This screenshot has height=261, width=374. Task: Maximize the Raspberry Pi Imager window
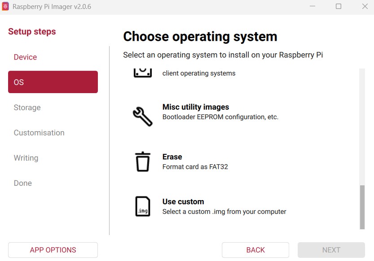coord(339,7)
